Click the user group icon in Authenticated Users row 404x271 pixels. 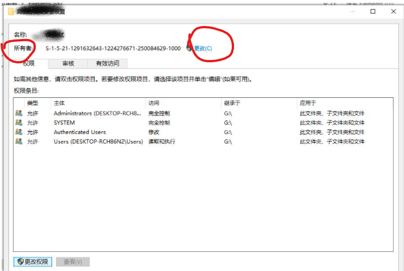point(19,132)
